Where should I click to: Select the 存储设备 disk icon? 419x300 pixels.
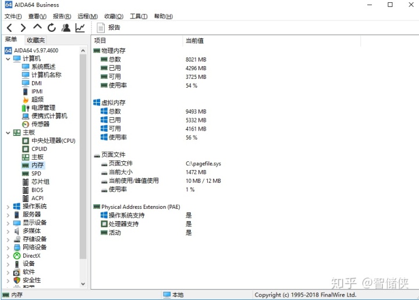17,239
